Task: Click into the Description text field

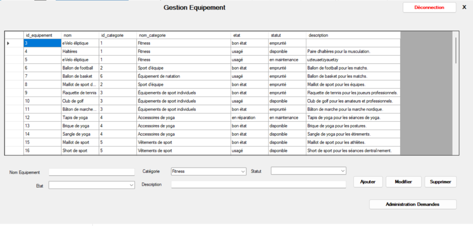Action: point(258,184)
